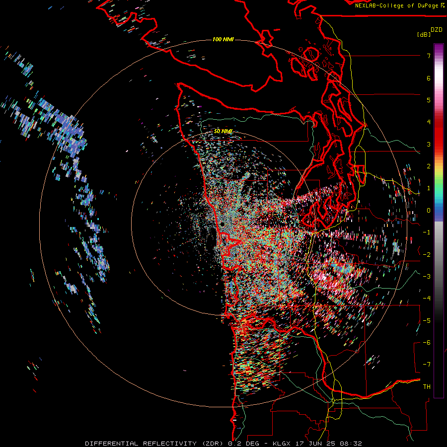447x447 pixels.
Task: Click the 17 JUN 25 08:32 timestamp
Action: (329, 444)
